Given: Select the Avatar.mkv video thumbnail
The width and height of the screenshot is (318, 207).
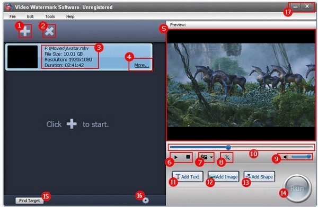Looking at the screenshot, I should tap(22, 57).
